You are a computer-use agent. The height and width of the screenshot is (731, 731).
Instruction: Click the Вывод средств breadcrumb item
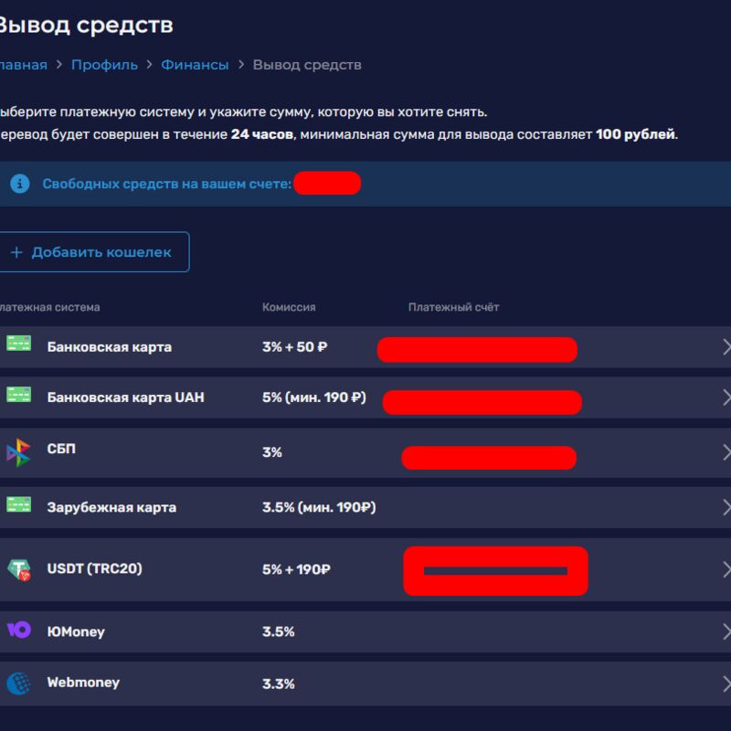[x=307, y=65]
